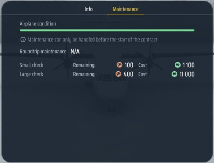The width and height of the screenshot is (214, 163).
Task: Click the Large check cost value 11 000
Action: coord(187,74)
